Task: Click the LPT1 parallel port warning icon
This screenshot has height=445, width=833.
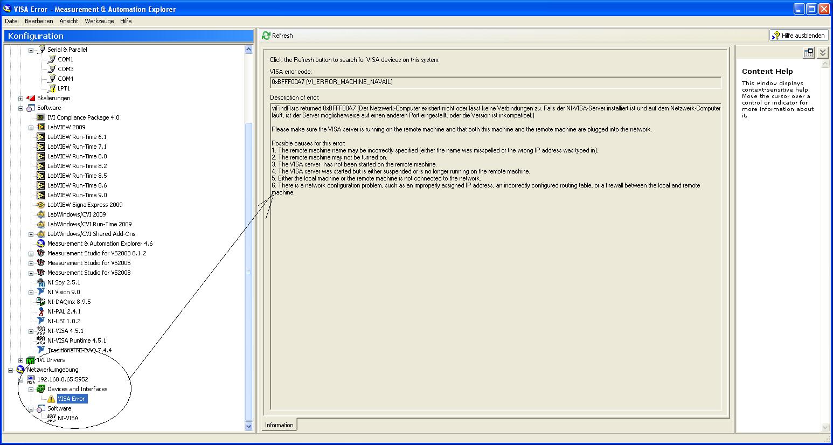Action: click(52, 88)
